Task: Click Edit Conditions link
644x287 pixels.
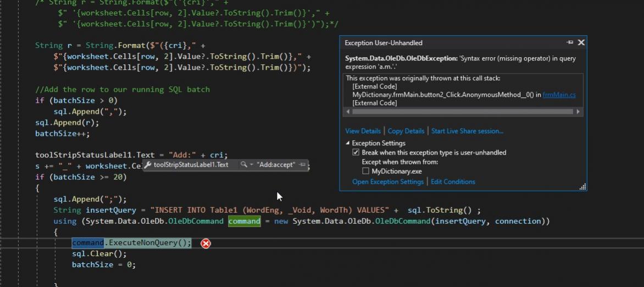Action: pyautogui.click(x=453, y=182)
